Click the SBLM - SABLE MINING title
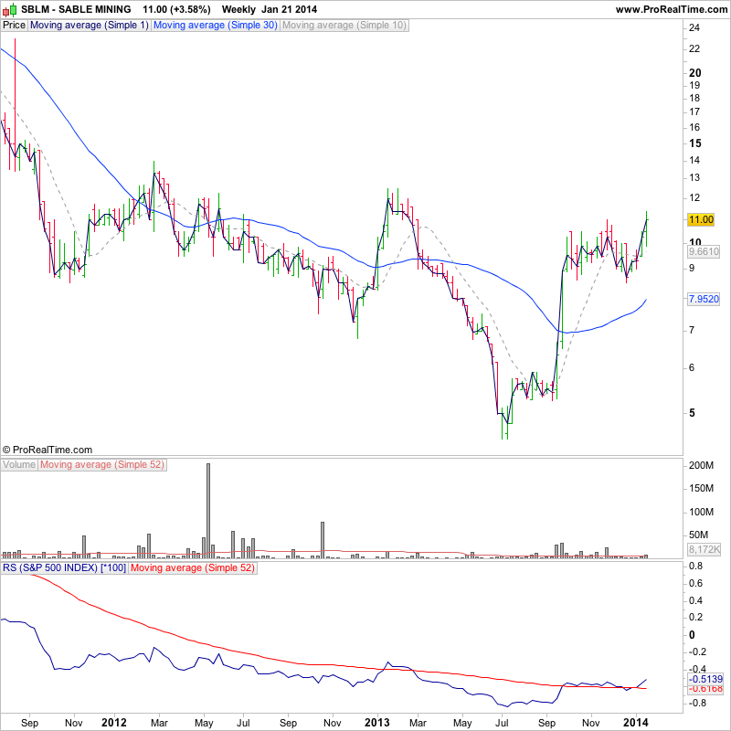731x731 pixels. (x=76, y=9)
